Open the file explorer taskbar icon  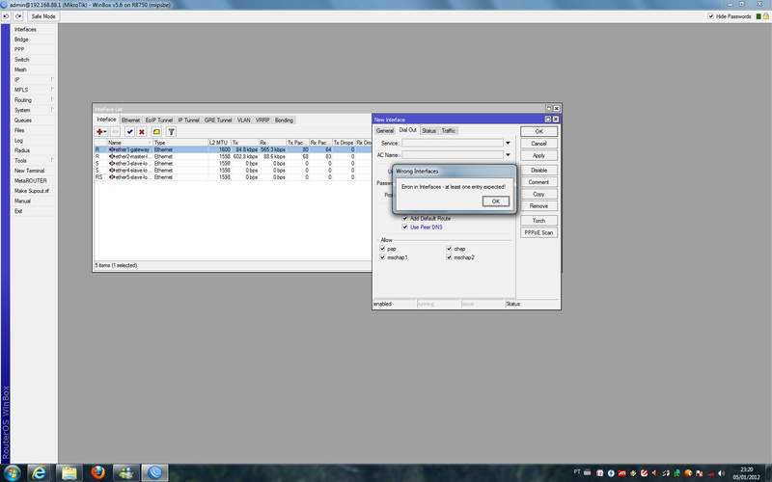(x=69, y=472)
